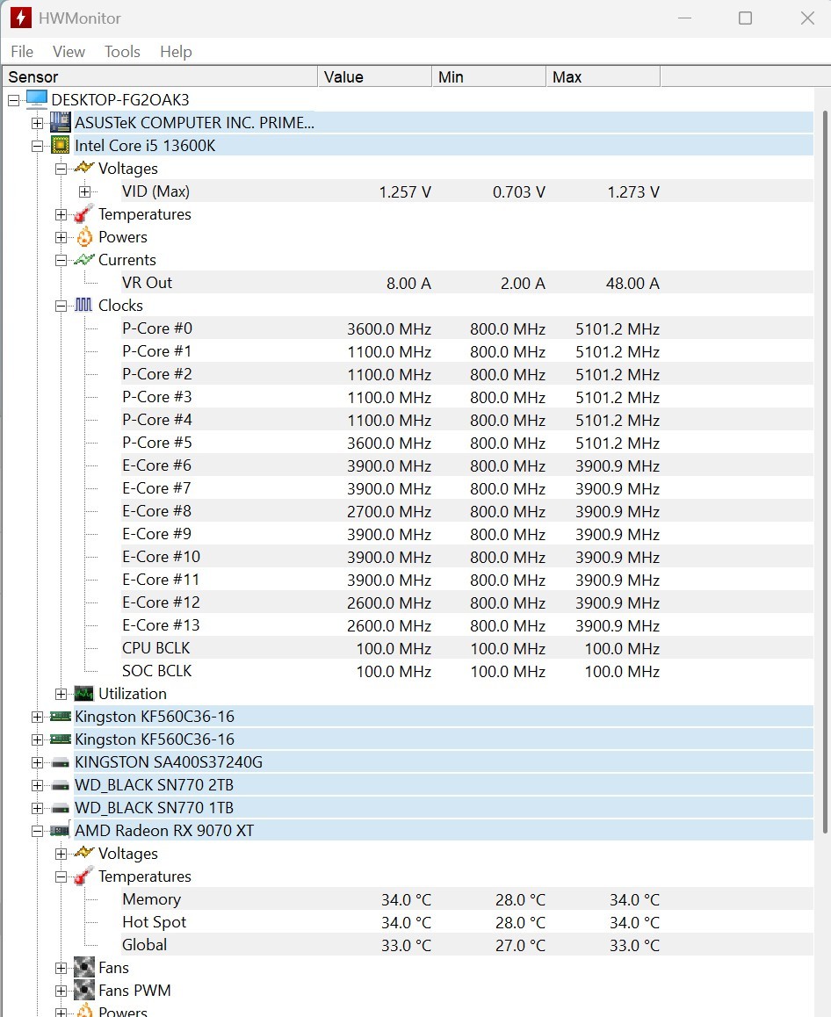Click the ASUSTeK motherboard icon
The image size is (831, 1017).
[61, 122]
